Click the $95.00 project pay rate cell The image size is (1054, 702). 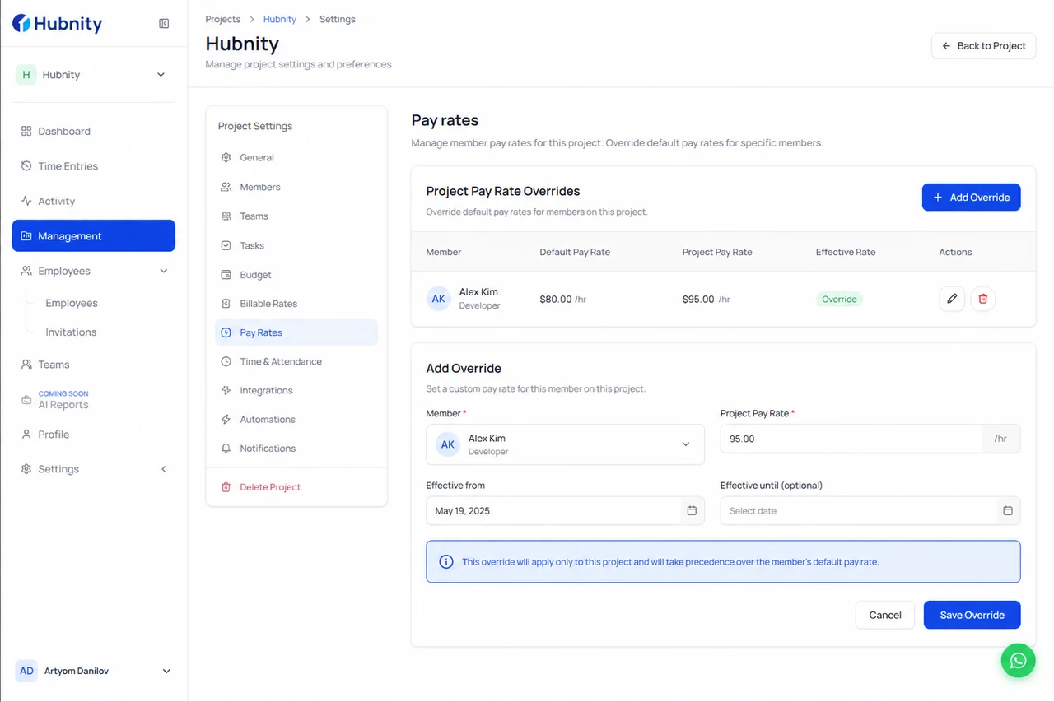point(707,300)
